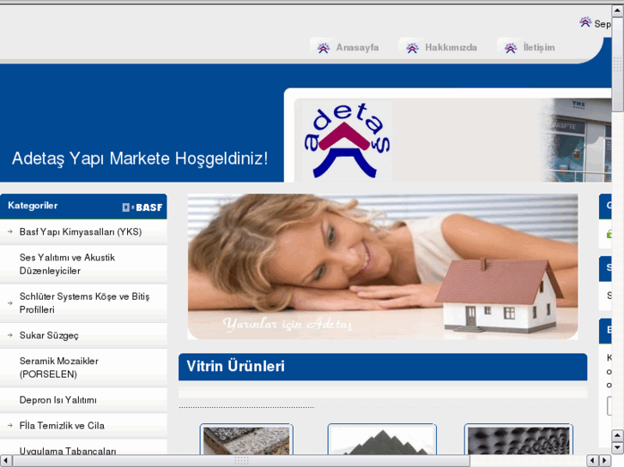Click the Adetaş icon beside Hakkımızda

coord(412,48)
